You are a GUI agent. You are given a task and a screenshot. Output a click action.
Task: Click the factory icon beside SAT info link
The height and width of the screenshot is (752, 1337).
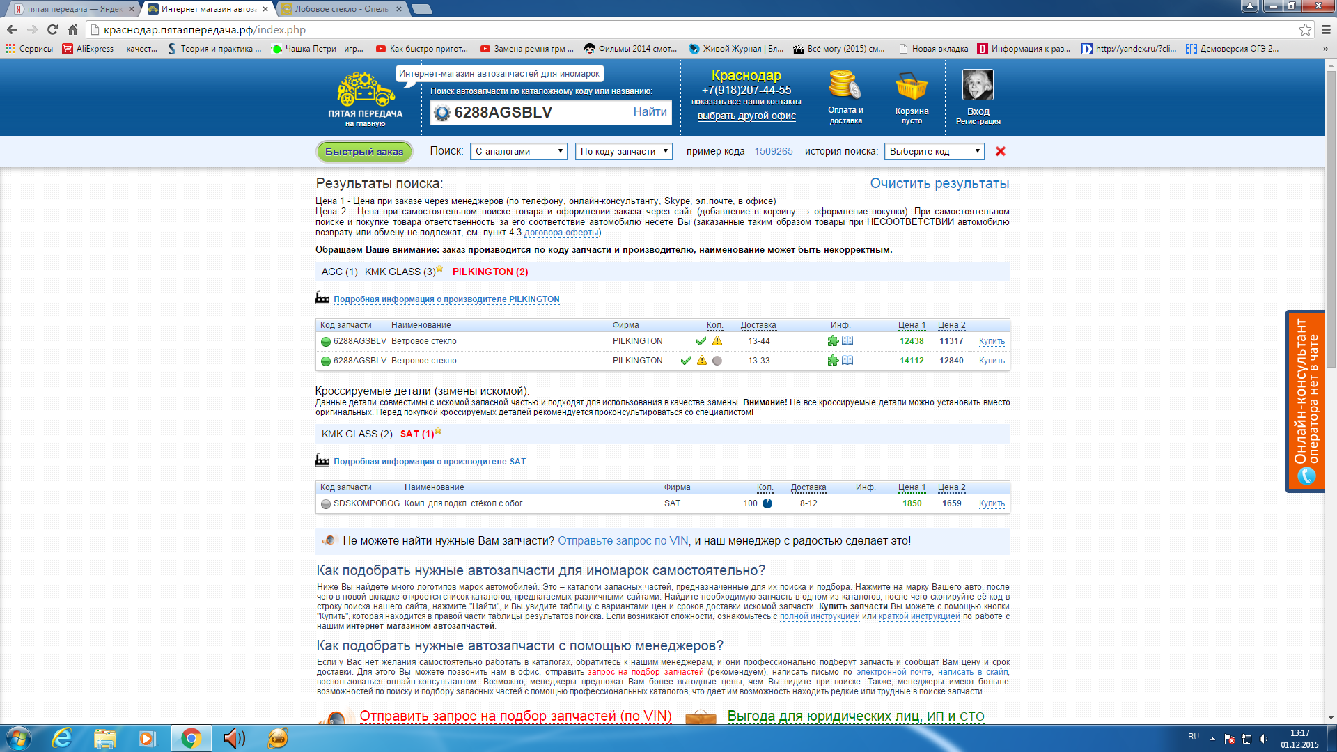click(x=322, y=460)
